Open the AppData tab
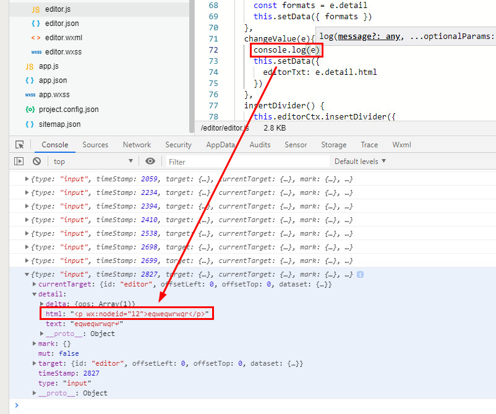 pos(221,145)
